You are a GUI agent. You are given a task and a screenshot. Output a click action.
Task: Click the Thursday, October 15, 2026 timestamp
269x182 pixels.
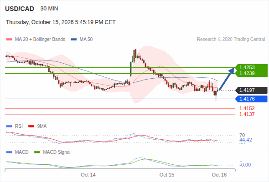tap(61, 22)
